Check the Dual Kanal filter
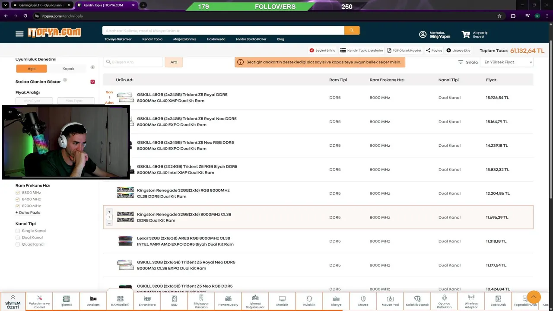The width and height of the screenshot is (553, 311). (18, 238)
